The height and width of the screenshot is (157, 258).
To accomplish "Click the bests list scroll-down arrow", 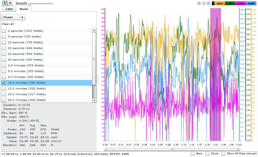I will point(94,100).
